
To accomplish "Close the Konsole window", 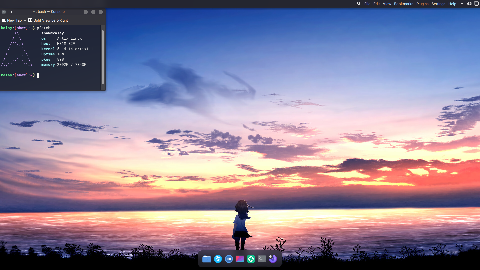I will pos(101,12).
